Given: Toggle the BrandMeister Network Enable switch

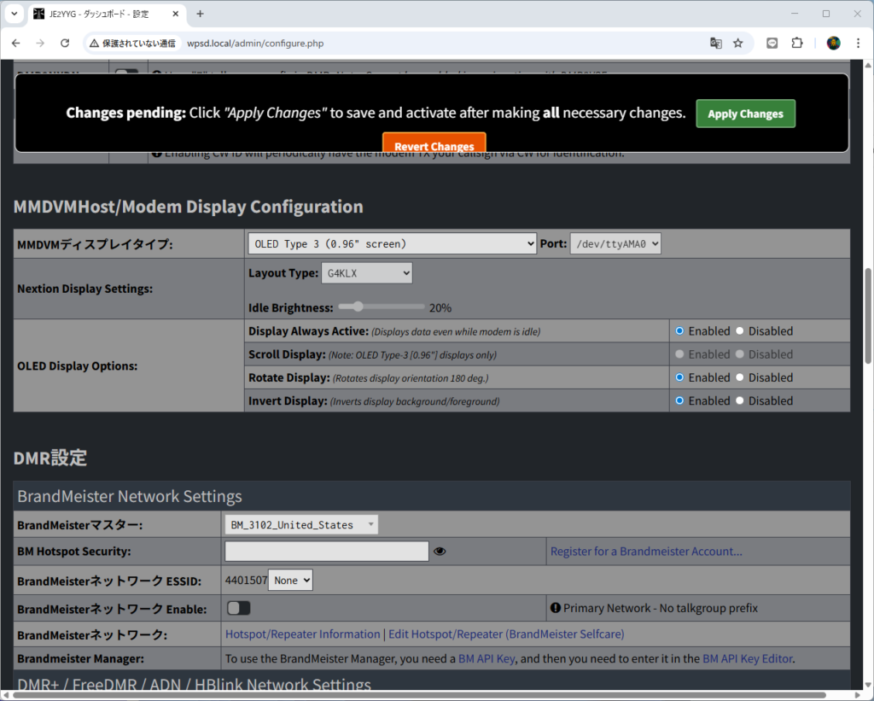Looking at the screenshot, I should [x=239, y=608].
